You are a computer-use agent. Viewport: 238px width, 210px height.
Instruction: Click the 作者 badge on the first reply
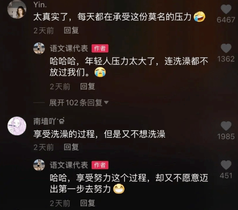100,48
